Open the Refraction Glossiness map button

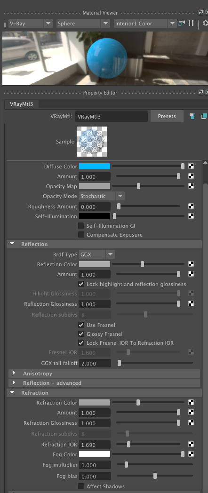pos(191,422)
